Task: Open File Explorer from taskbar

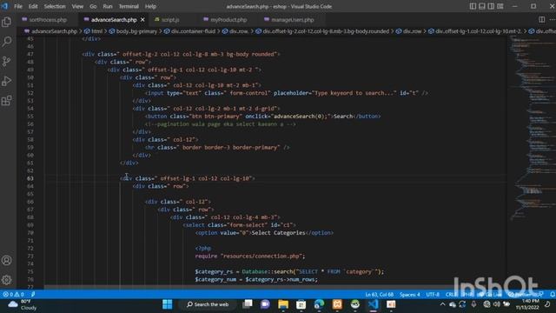Action: 283,304
